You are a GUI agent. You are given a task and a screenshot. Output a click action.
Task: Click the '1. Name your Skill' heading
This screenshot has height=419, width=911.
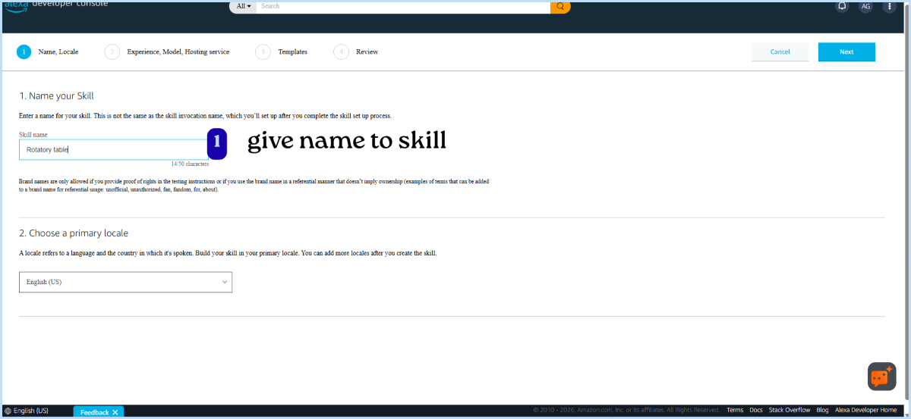pos(56,96)
